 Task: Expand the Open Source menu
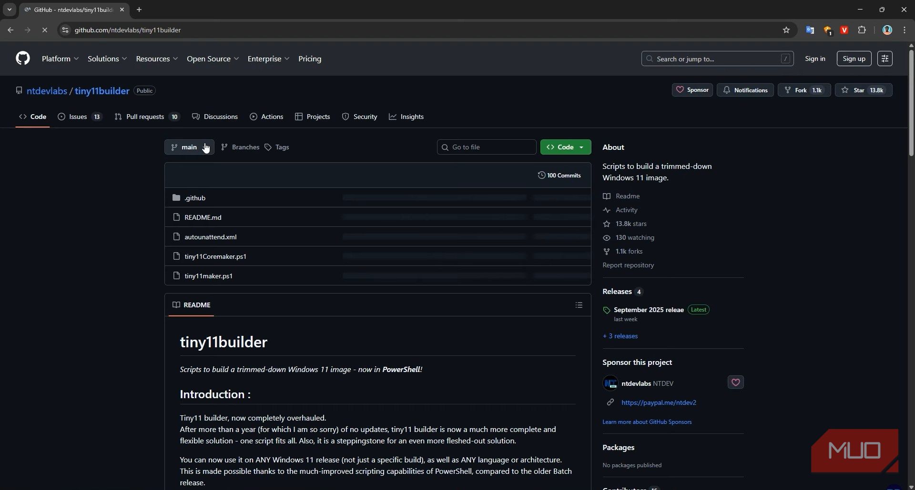(213, 59)
